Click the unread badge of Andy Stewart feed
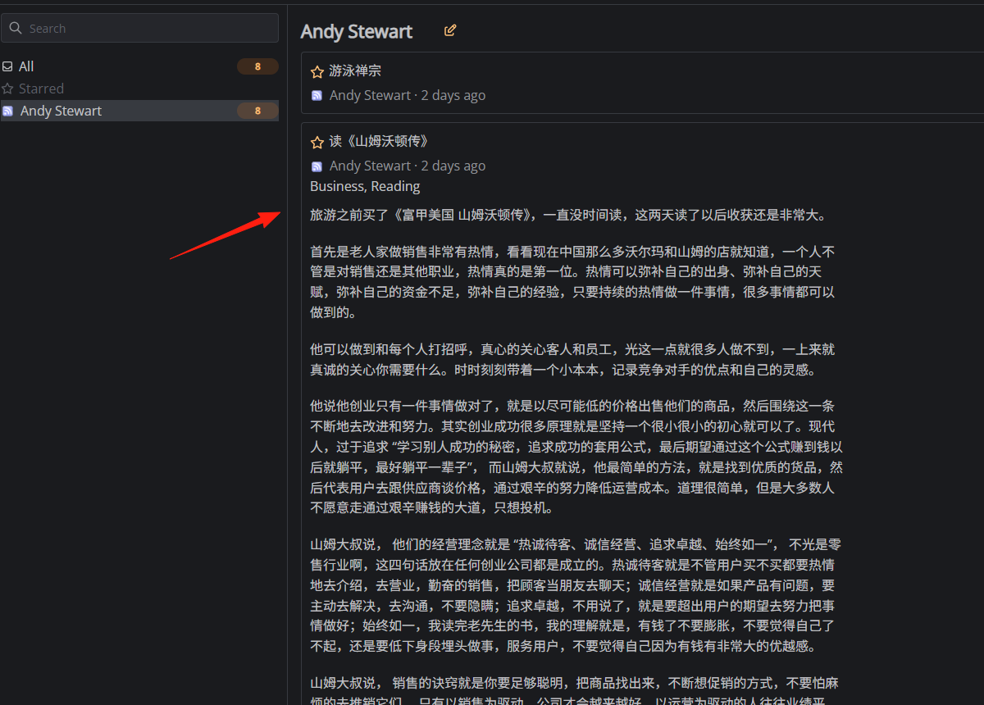The width and height of the screenshot is (984, 705). tap(257, 111)
